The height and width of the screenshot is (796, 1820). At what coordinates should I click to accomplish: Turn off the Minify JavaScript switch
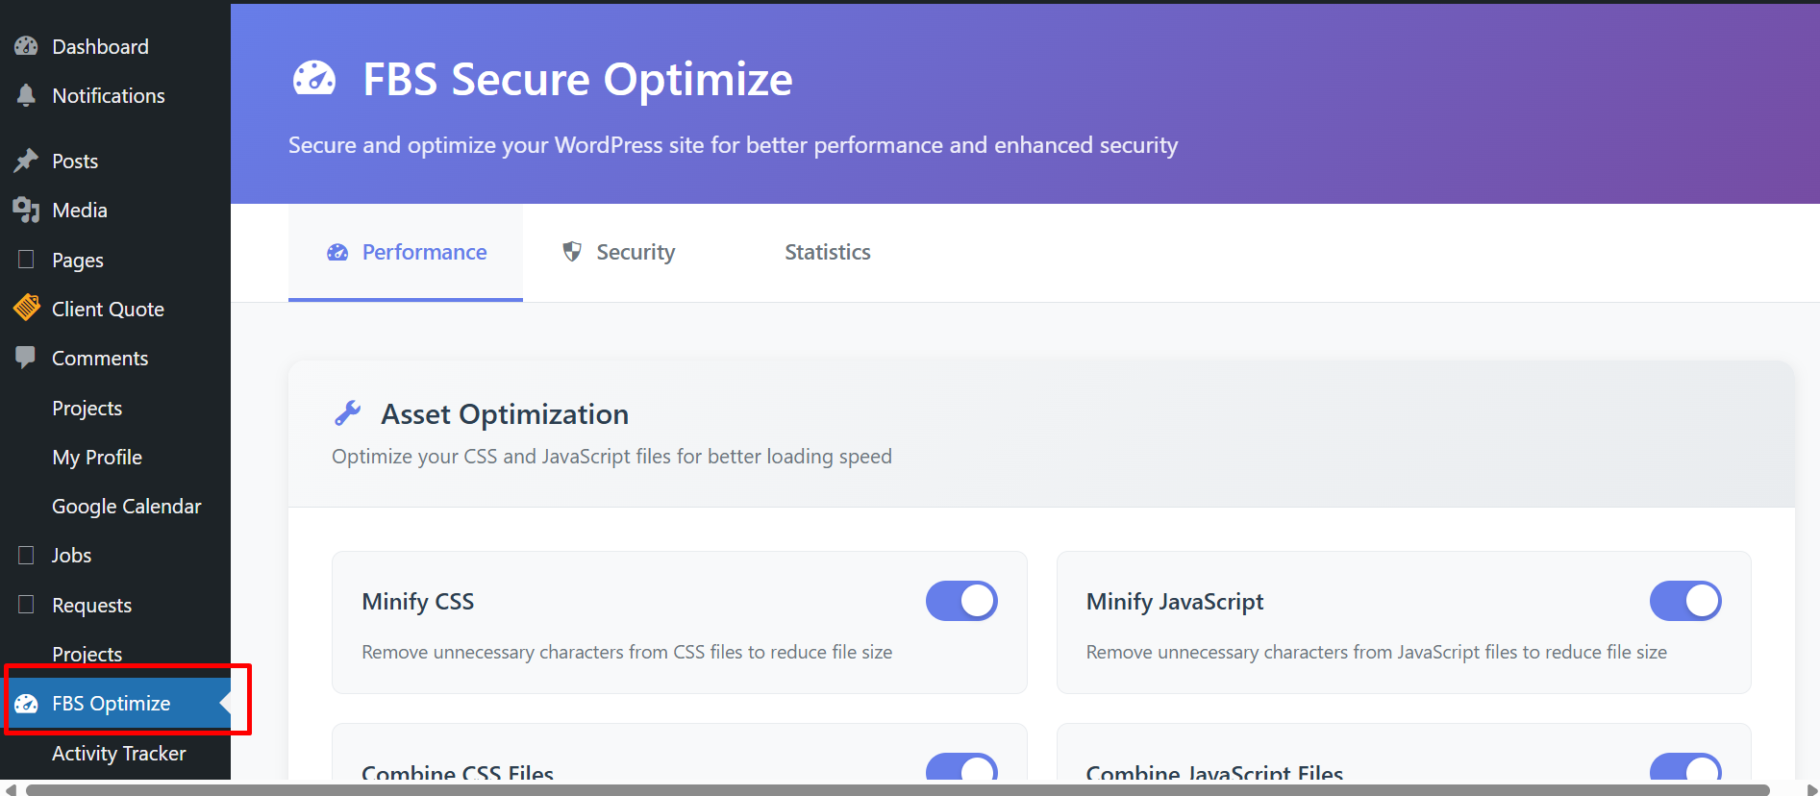click(1685, 601)
